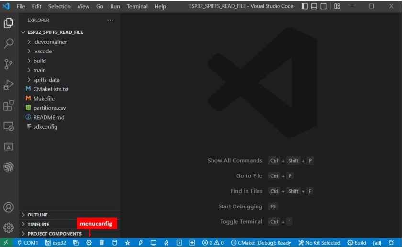The height and width of the screenshot is (247, 402).
Task: Open the Customize Layout icon
Action: tap(337, 6)
